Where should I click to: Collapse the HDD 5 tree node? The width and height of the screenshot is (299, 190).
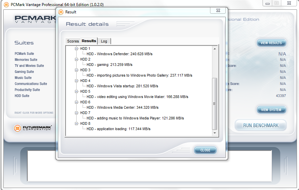tap(76, 91)
